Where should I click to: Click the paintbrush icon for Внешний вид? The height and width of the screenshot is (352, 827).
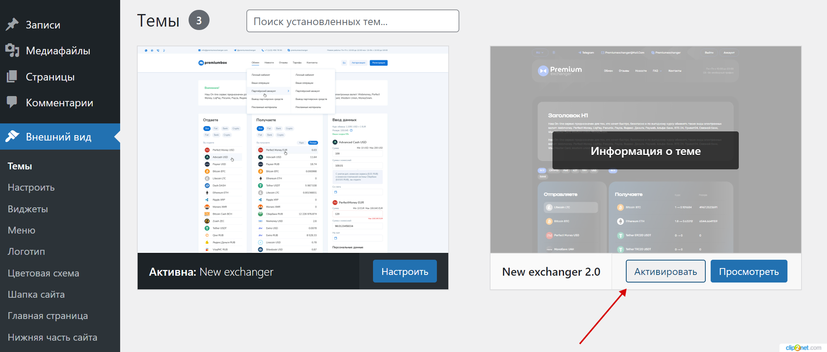(12, 136)
